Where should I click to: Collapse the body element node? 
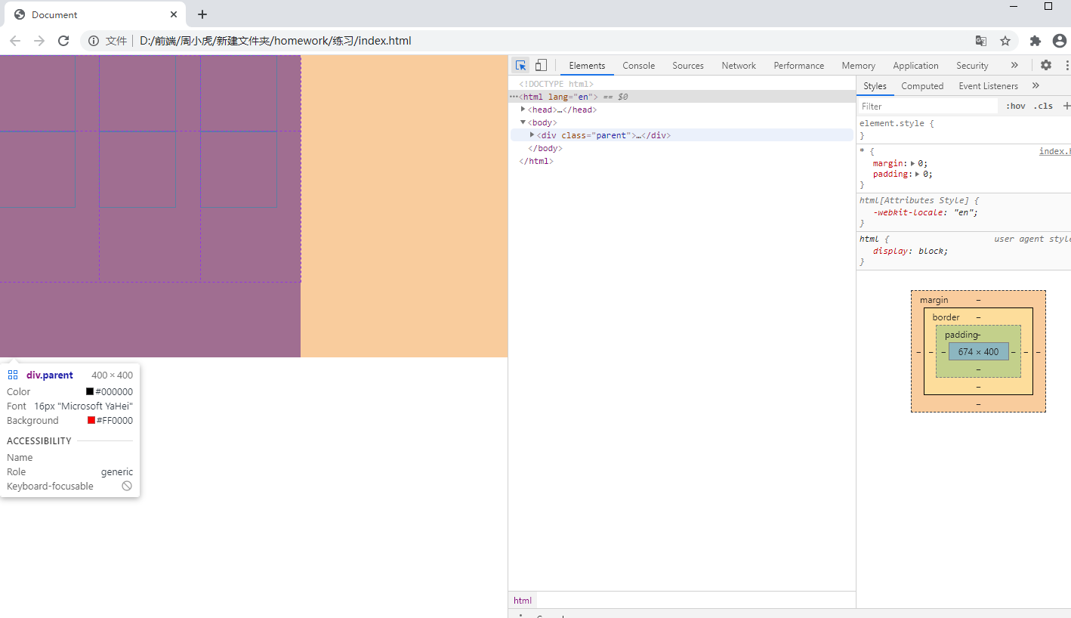(x=523, y=122)
